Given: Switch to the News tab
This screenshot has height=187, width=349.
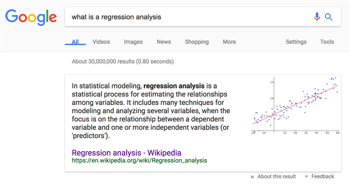Looking at the screenshot, I should [x=164, y=42].
